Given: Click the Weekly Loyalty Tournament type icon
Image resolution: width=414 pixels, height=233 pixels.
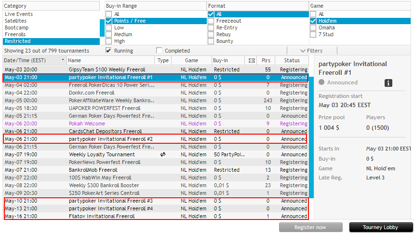Looking at the screenshot, I should 163,154.
